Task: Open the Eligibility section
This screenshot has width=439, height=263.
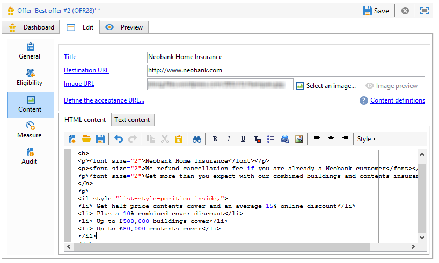Action: (x=30, y=77)
